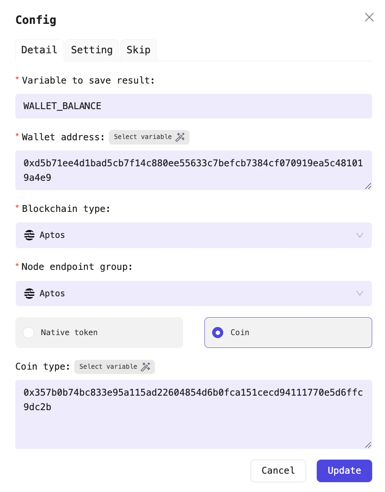Click the Aptos logo in Blockchain type field
This screenshot has width=385, height=492.
click(29, 235)
